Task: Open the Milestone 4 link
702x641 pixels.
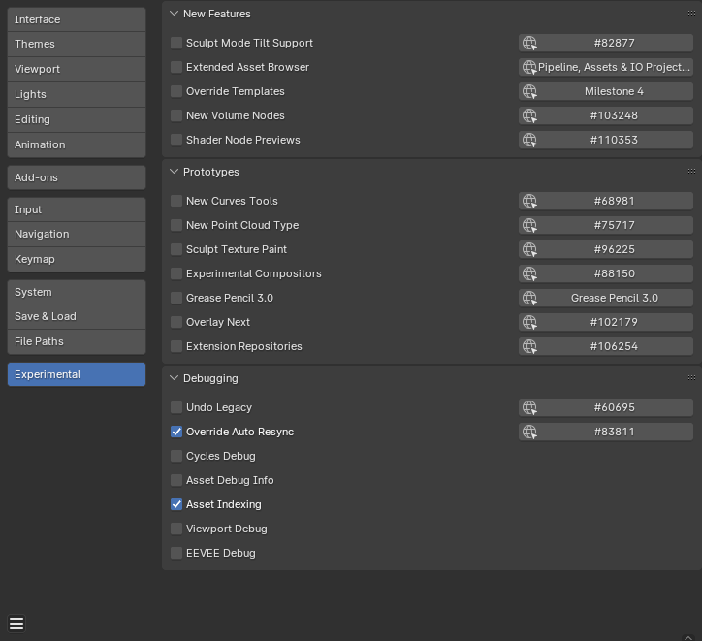Action: [x=614, y=91]
